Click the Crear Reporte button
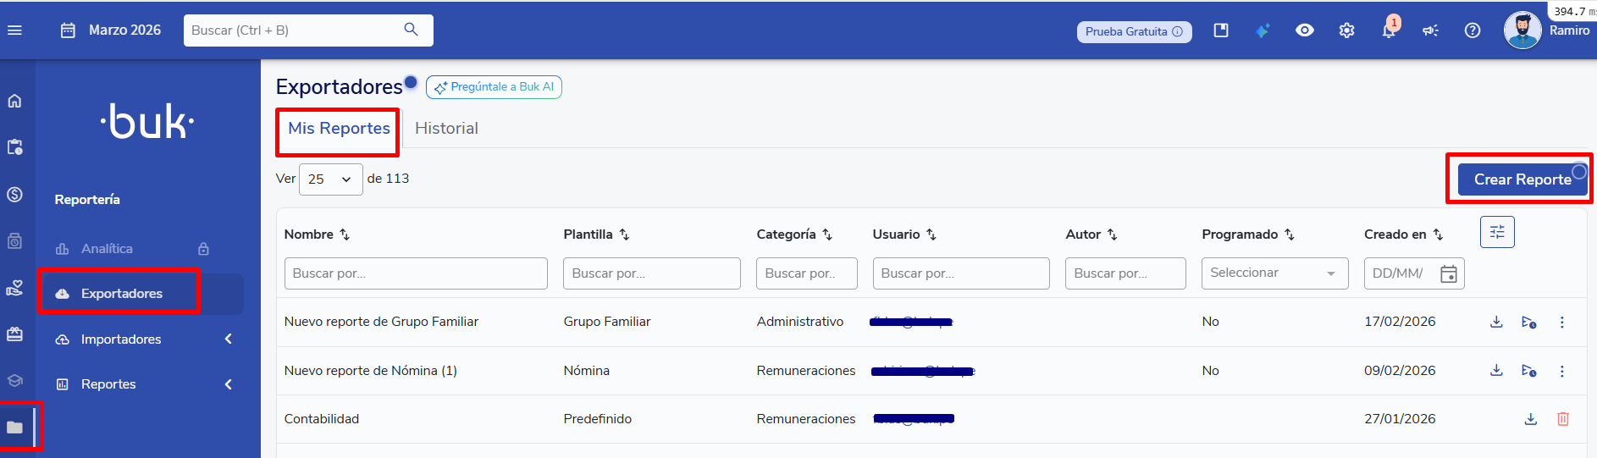The image size is (1597, 458). click(x=1522, y=179)
